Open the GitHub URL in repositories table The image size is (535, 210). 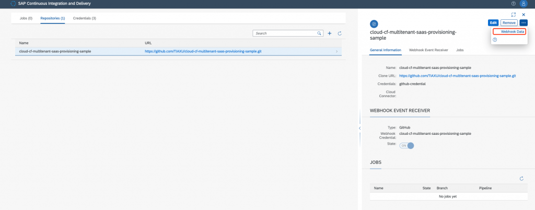203,52
